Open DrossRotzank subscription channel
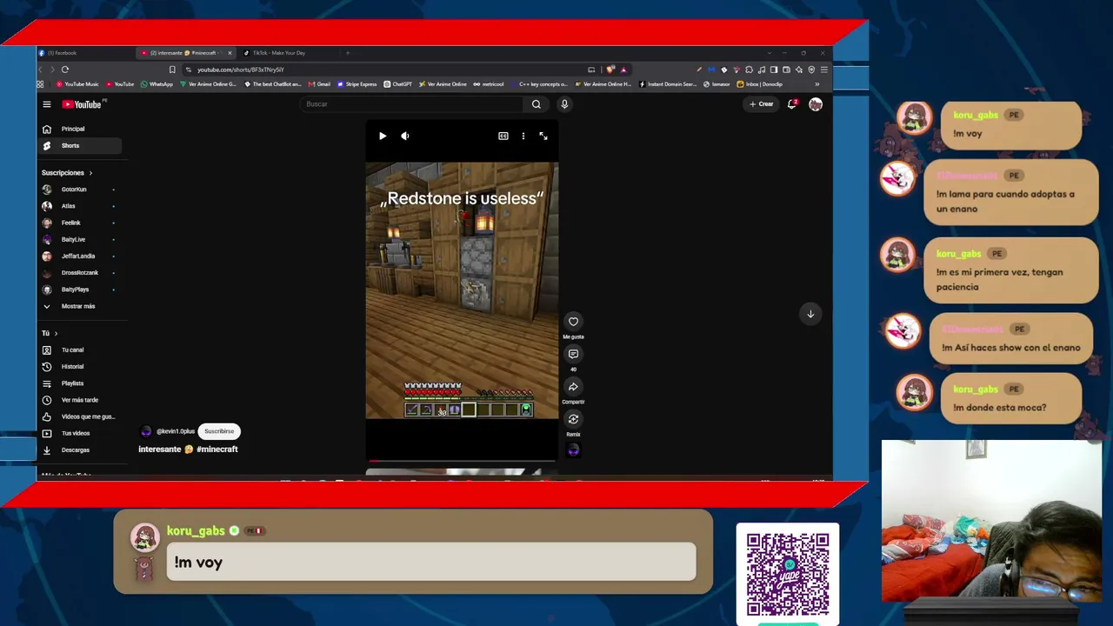 [x=80, y=273]
